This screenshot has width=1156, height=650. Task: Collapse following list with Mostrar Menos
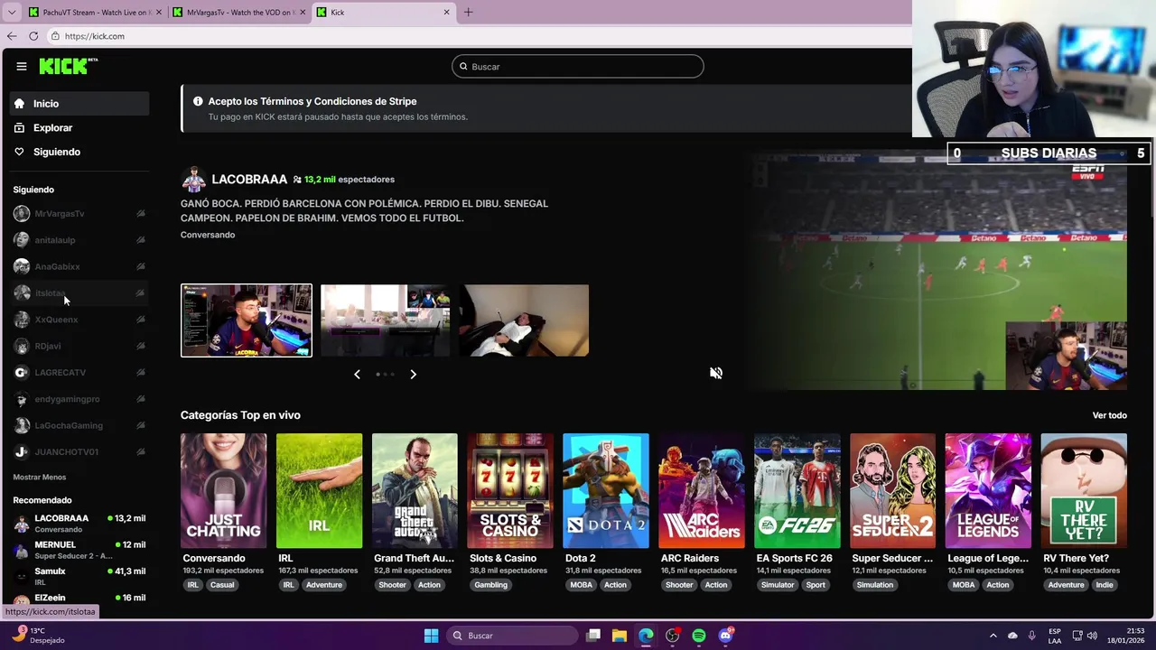click(x=40, y=478)
